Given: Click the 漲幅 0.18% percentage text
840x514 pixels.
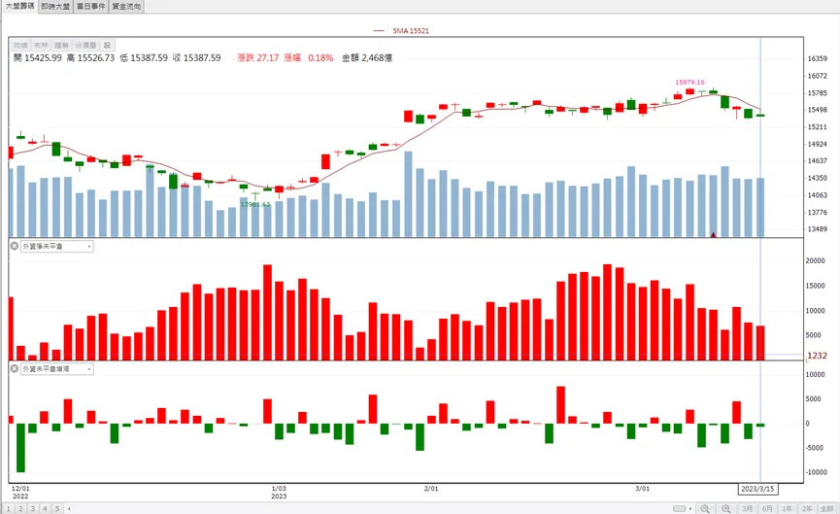Looking at the screenshot, I should 309,58.
